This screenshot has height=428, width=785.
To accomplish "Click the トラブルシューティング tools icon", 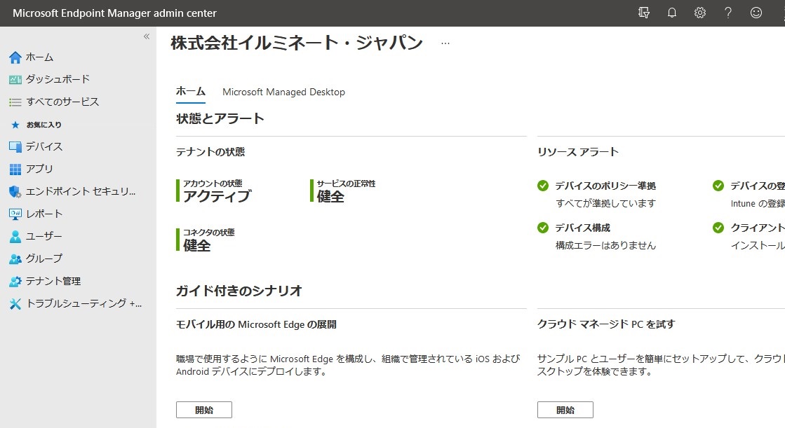I will click(x=15, y=304).
